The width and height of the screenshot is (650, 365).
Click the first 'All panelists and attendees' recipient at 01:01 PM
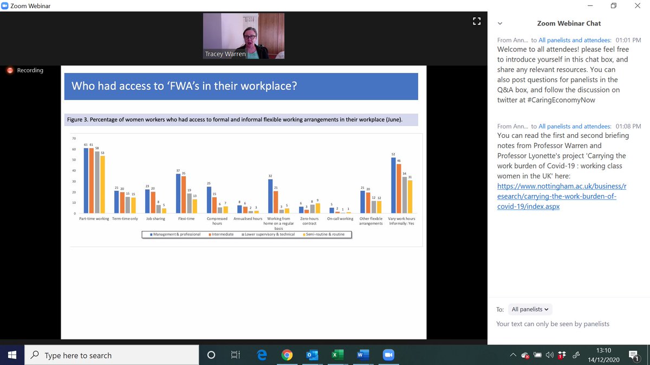click(575, 40)
